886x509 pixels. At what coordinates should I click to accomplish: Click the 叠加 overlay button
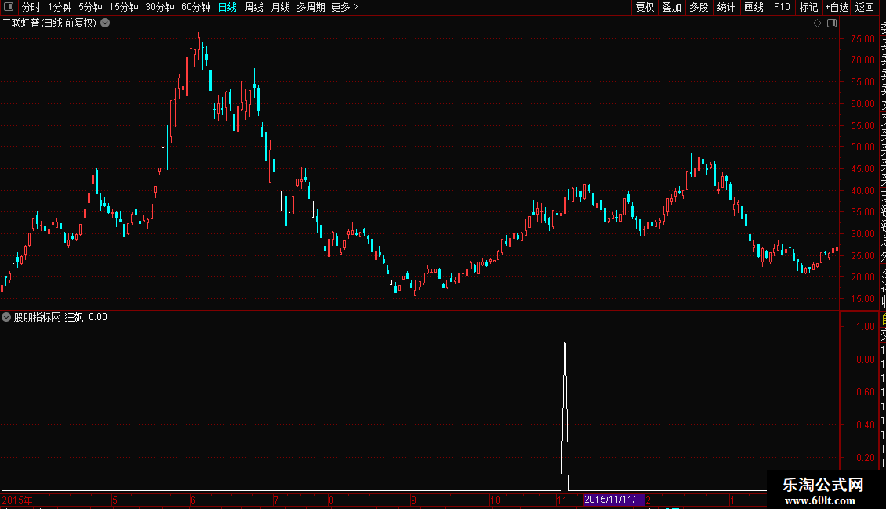coord(672,7)
